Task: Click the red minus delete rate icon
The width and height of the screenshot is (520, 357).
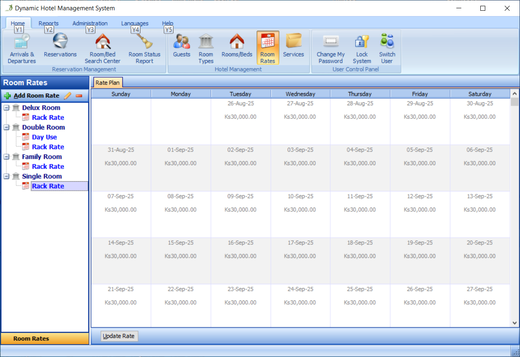Action: click(79, 96)
